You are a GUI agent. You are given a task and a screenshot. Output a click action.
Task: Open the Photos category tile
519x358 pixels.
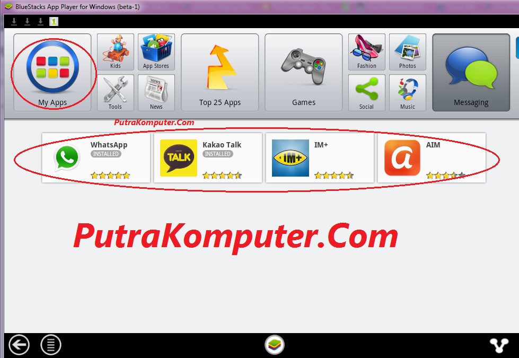(x=408, y=52)
